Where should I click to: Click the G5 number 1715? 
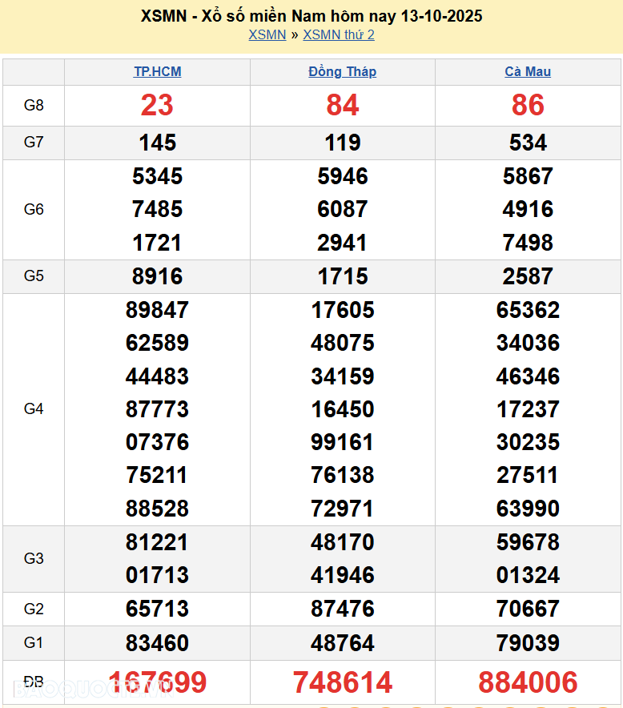[342, 276]
